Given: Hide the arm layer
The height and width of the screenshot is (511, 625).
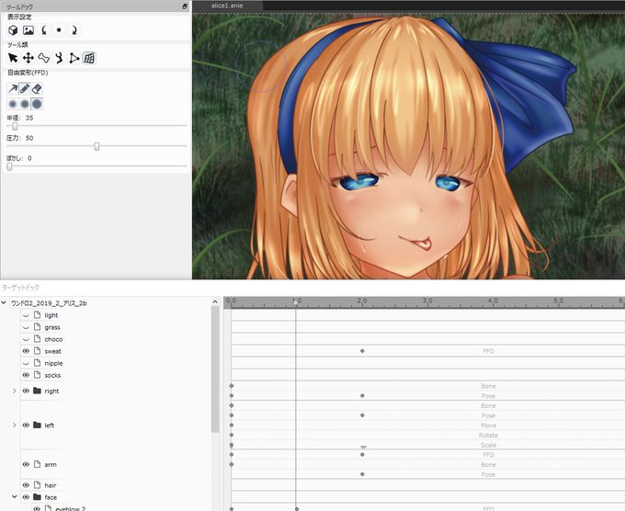Looking at the screenshot, I should click(26, 464).
